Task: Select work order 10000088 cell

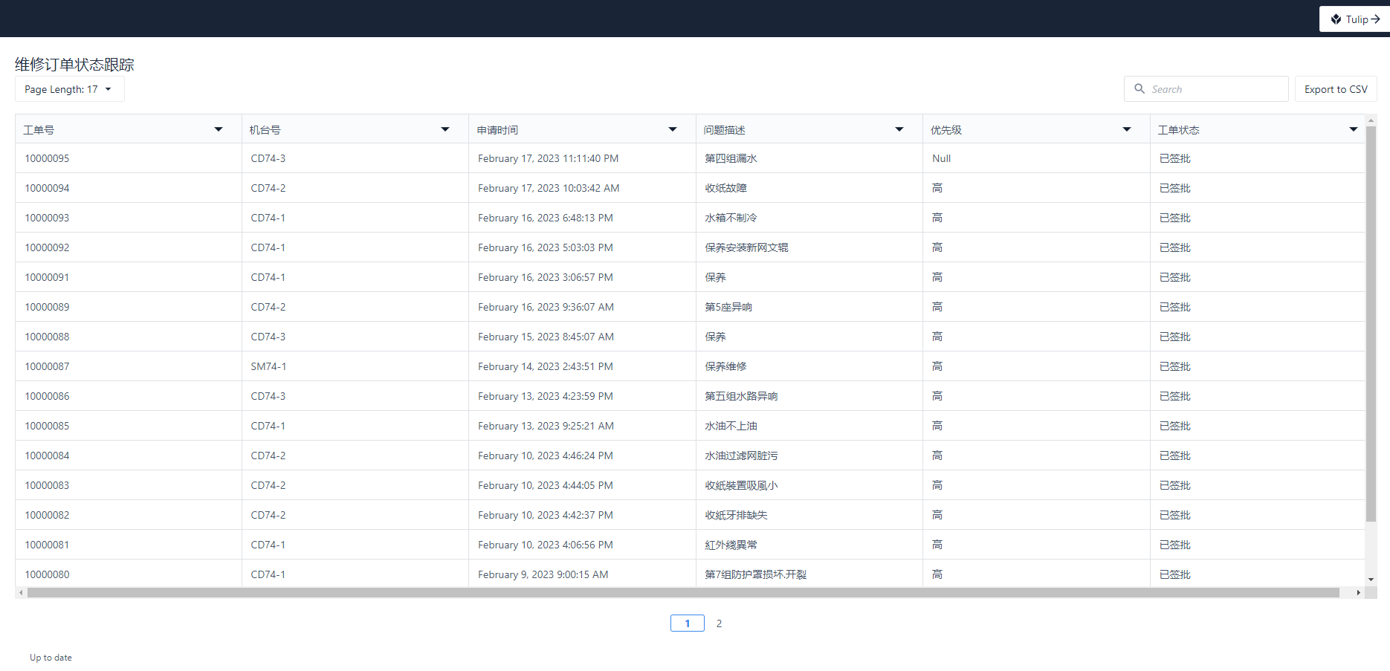Action: (129, 337)
